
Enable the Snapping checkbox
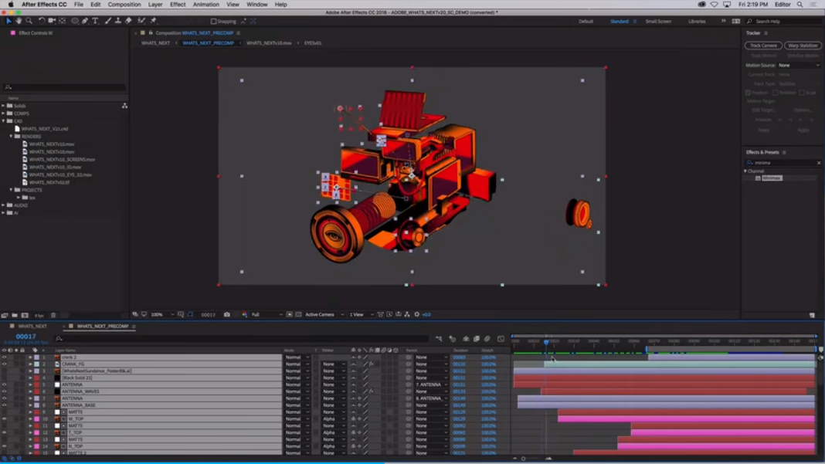tap(214, 22)
